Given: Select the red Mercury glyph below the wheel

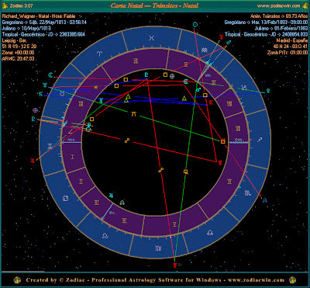Looking at the screenshot, I should coord(175,265).
